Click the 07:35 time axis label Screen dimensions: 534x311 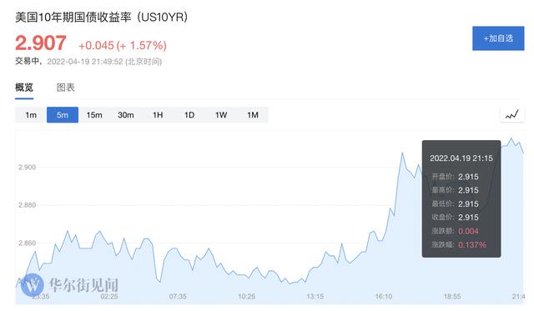pyautogui.click(x=178, y=296)
